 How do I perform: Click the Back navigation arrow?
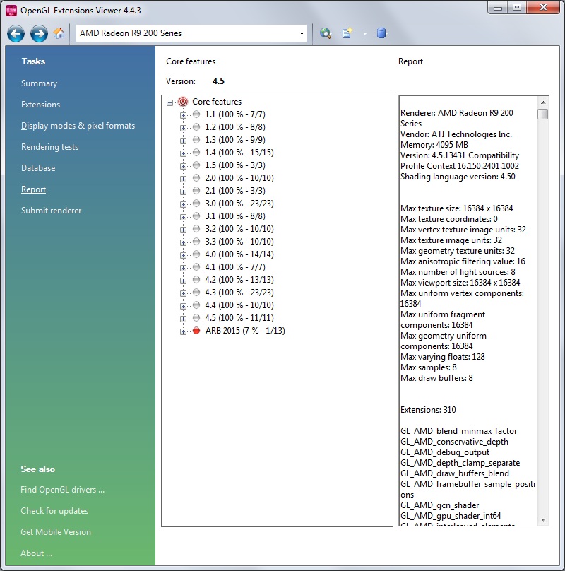[16, 33]
